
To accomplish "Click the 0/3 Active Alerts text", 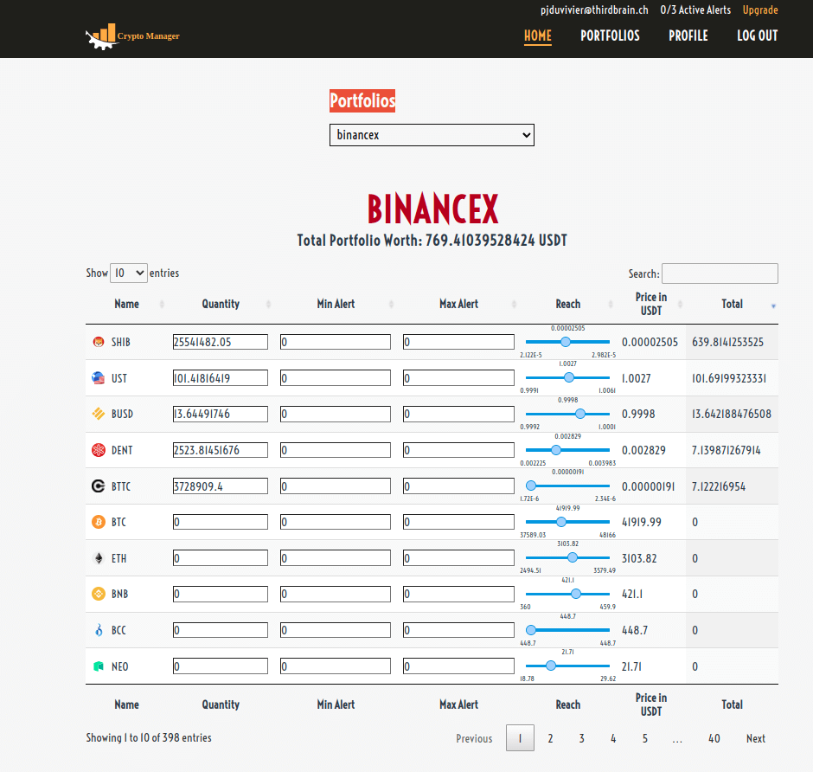I will (x=695, y=10).
